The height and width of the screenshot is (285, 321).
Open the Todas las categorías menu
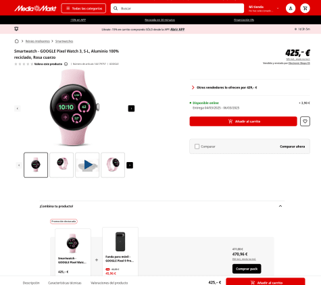pos(84,9)
